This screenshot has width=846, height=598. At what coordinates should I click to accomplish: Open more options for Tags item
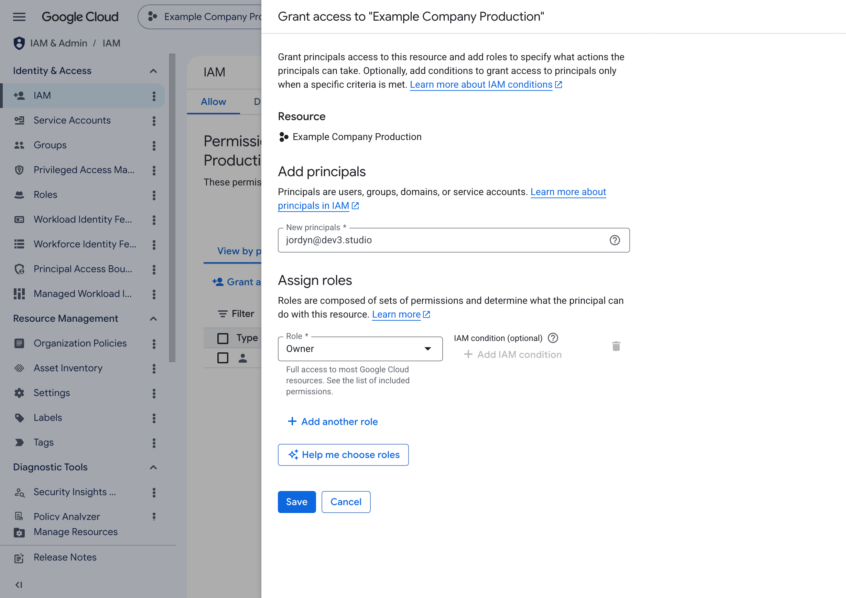click(x=154, y=443)
